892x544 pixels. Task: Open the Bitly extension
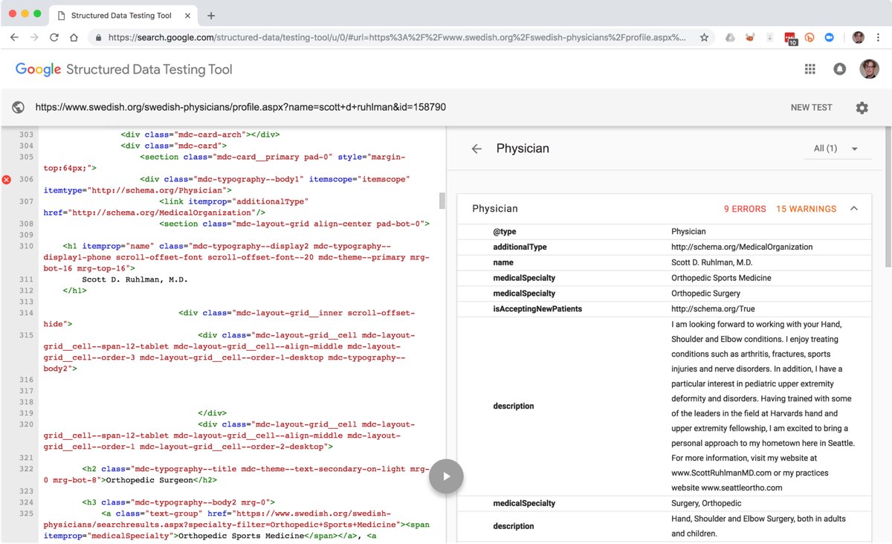point(809,37)
